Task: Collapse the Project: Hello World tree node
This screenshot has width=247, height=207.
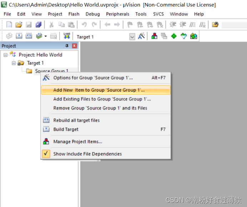Action: (5, 55)
